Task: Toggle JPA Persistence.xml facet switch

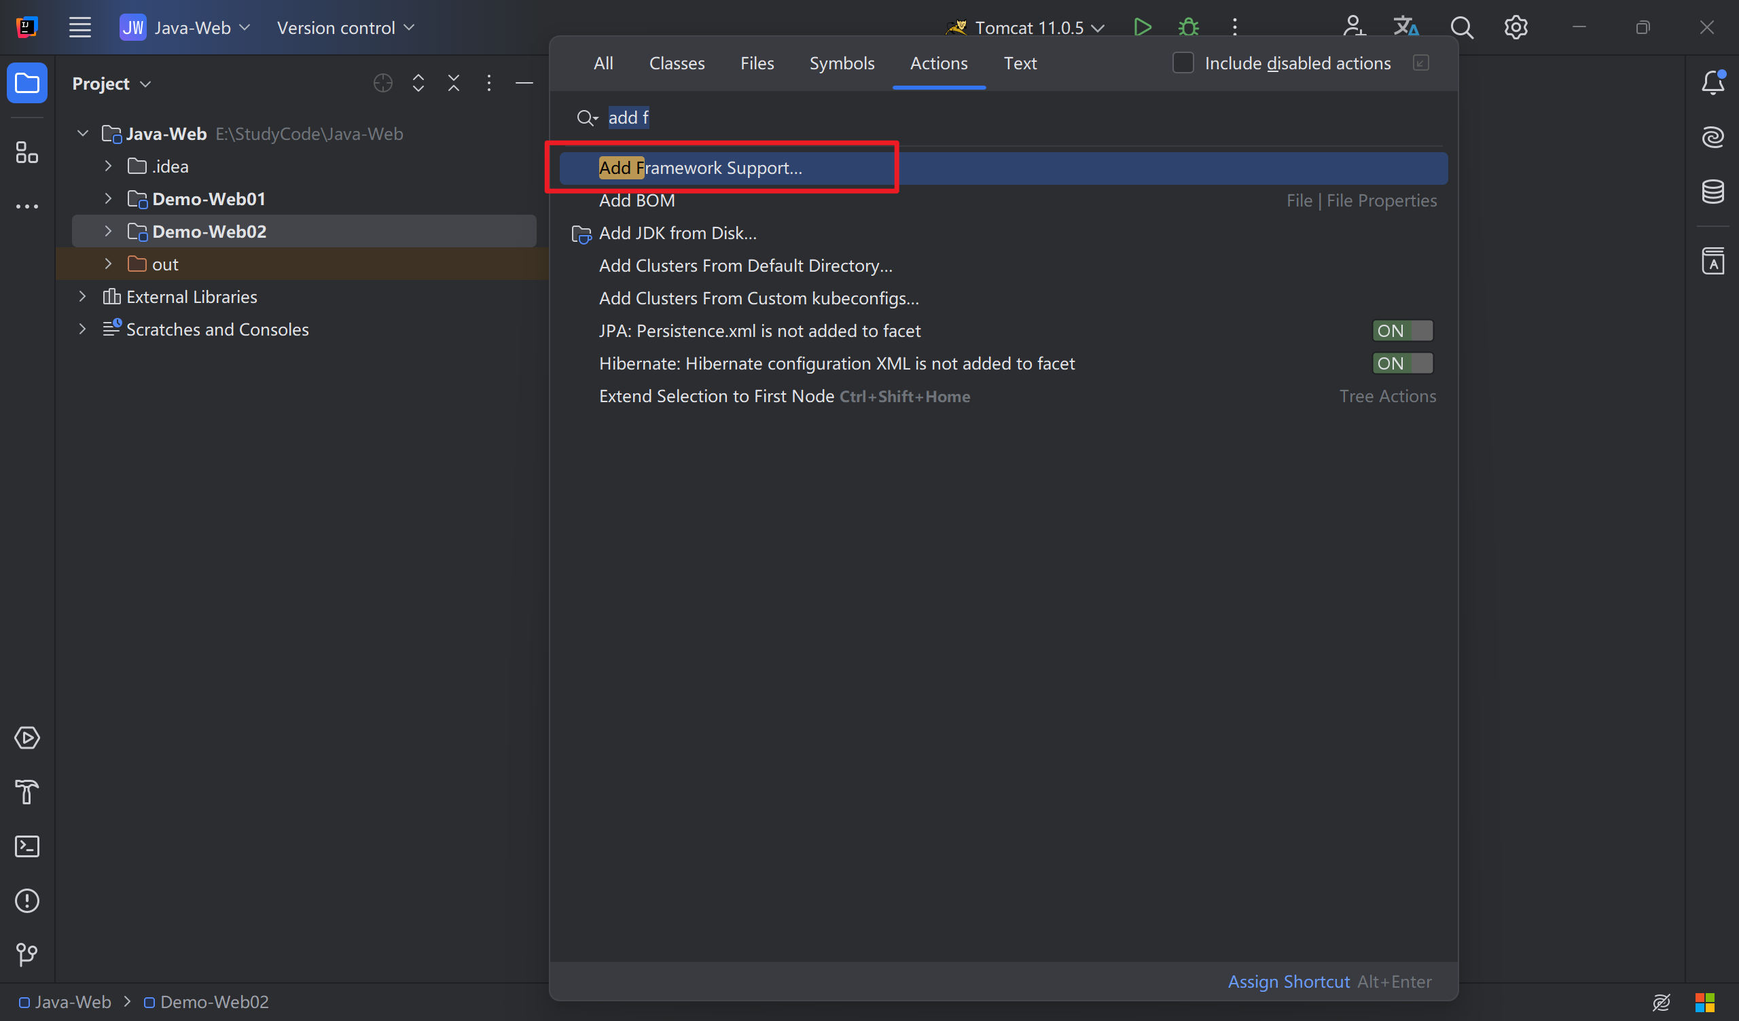Action: 1402,331
